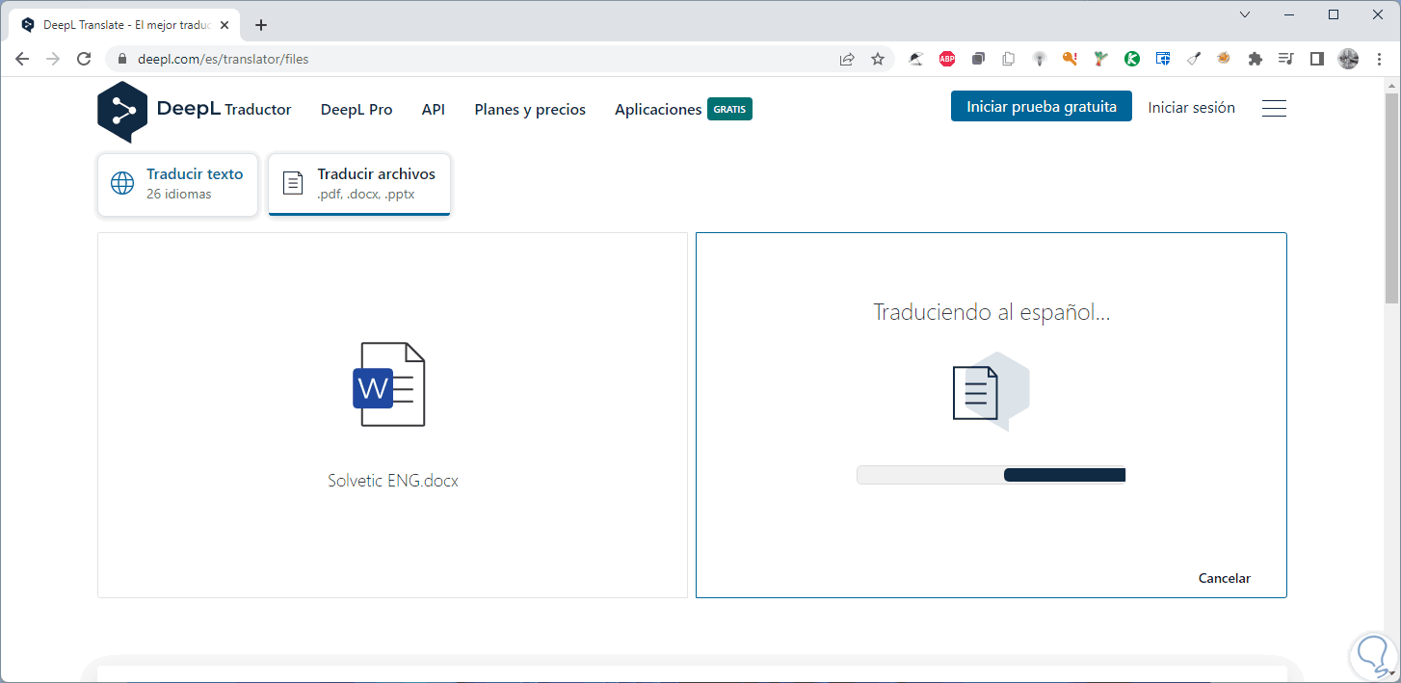Screen dimensions: 1401x683
Task: Click the orange key extension icon
Action: click(x=1070, y=59)
